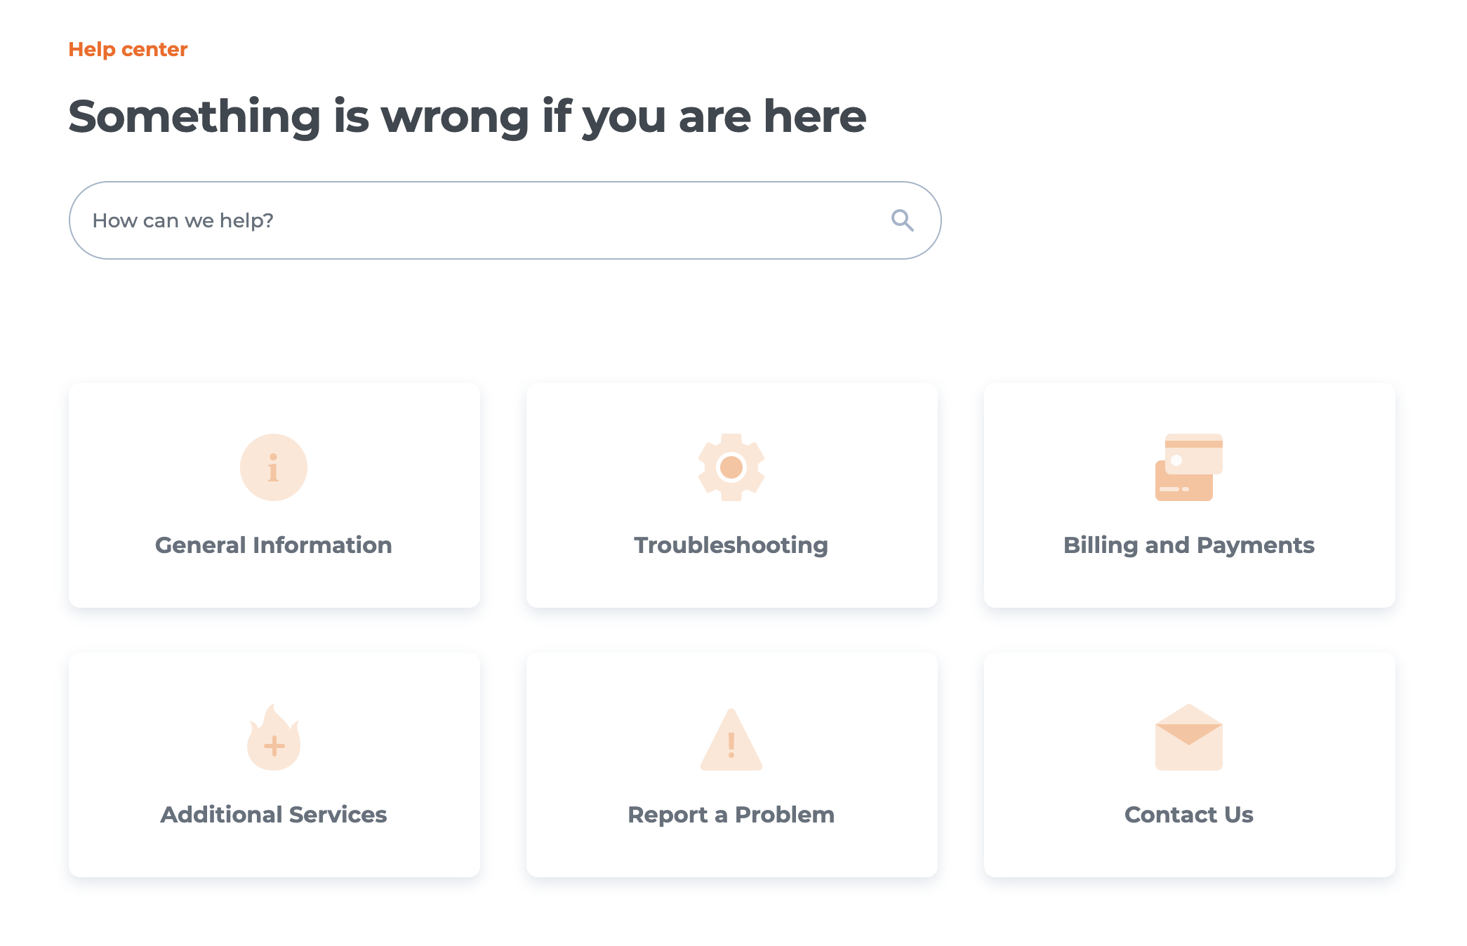Click the Additional Services flame icon
This screenshot has height=946, width=1467.
point(274,737)
